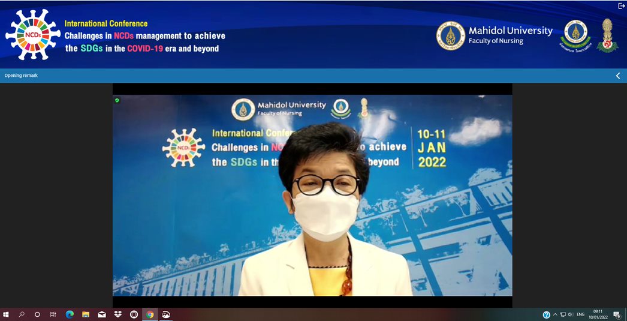Click the speaker video feed
627x321 pixels.
[x=312, y=196]
